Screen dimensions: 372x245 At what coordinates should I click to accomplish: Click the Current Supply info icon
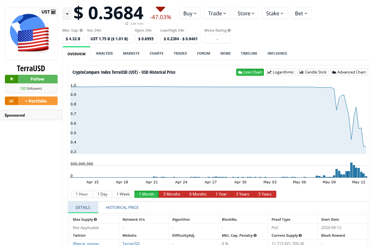[300, 235]
